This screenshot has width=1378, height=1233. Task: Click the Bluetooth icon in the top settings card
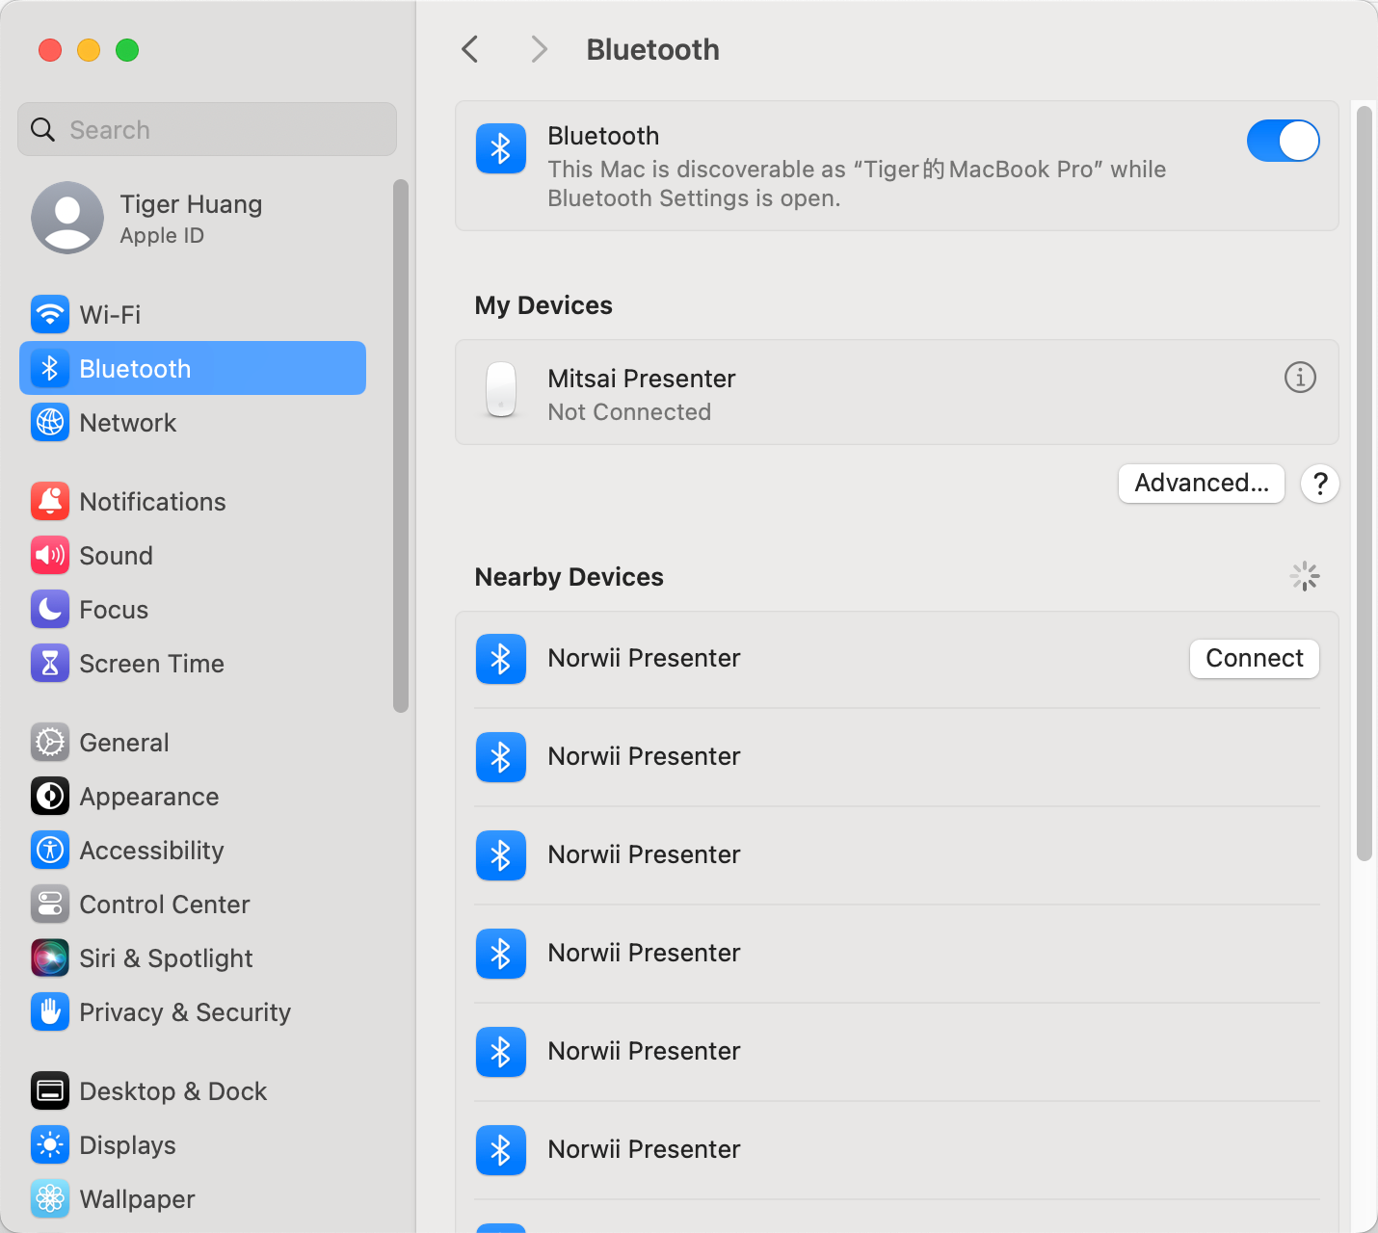click(x=501, y=148)
